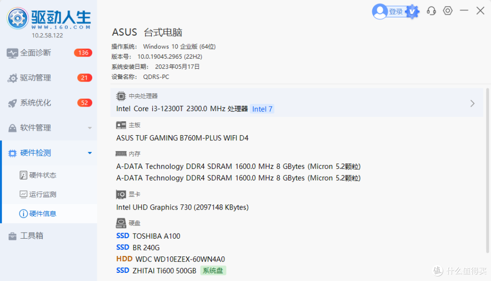Click the 登录 login button
This screenshot has height=281, width=491.
point(396,11)
